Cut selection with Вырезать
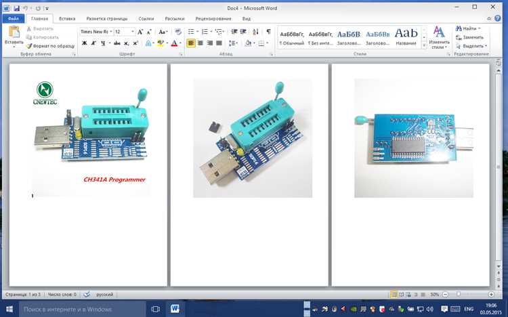The width and height of the screenshot is (508, 317). (x=40, y=28)
